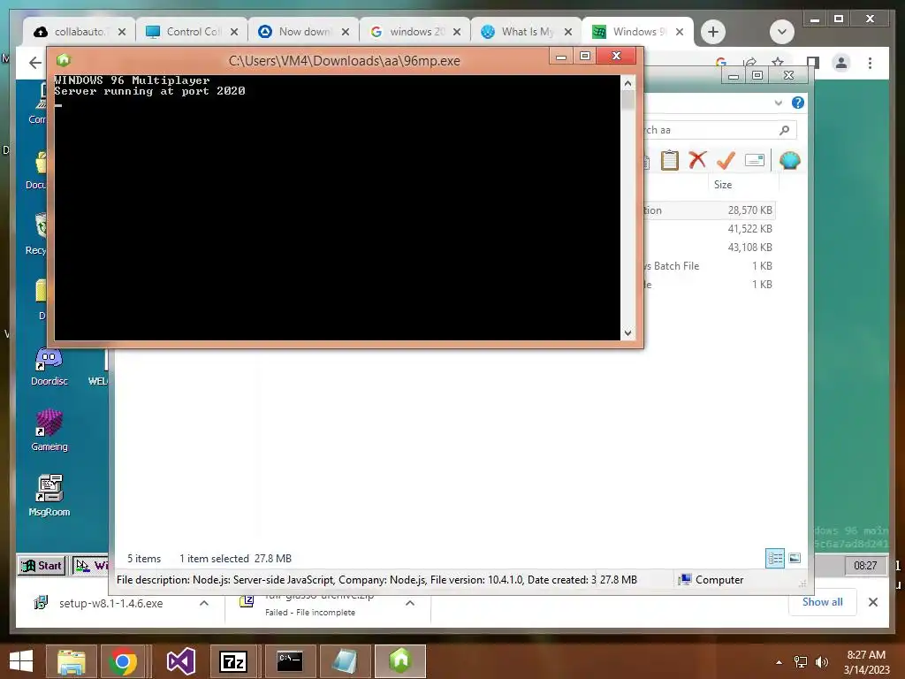Open File Explorer from taskbar
The width and height of the screenshot is (905, 679).
tap(71, 661)
